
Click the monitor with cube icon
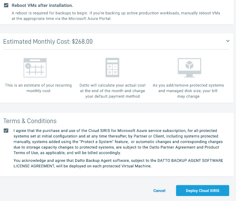189,68
